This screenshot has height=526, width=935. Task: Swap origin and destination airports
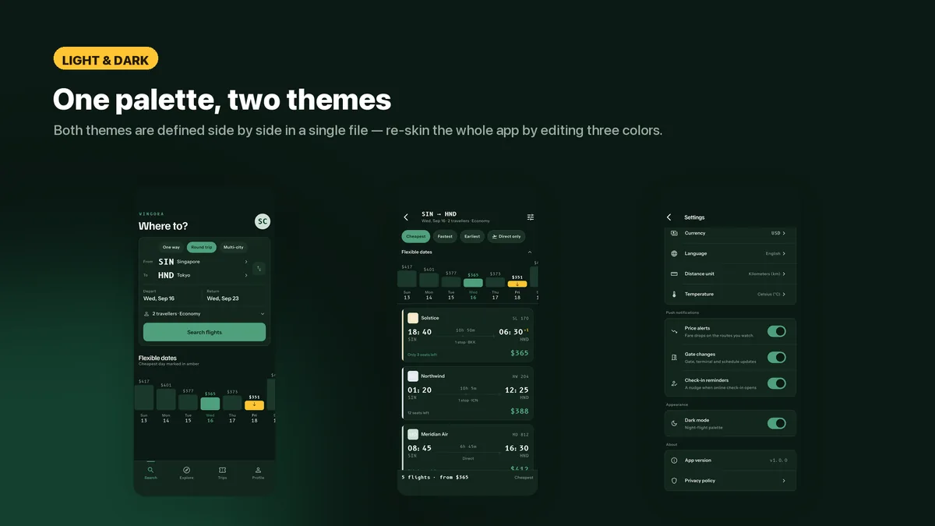coord(259,269)
